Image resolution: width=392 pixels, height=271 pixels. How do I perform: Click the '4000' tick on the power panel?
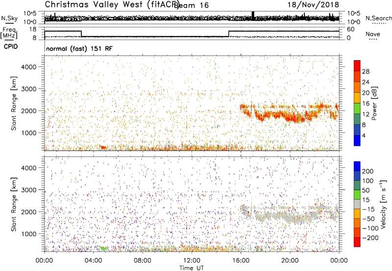28,67
